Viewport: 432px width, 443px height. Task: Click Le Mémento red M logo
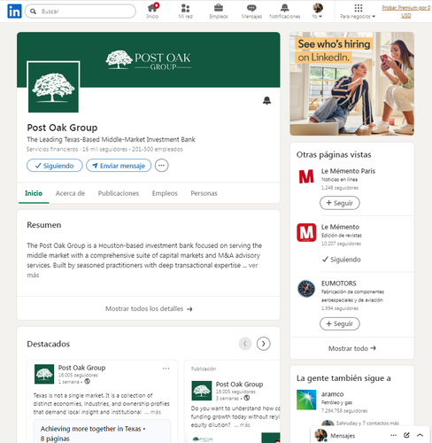[x=306, y=232]
